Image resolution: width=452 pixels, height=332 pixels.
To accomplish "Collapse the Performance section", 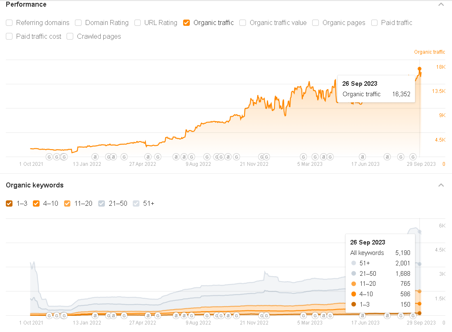I will [x=441, y=5].
